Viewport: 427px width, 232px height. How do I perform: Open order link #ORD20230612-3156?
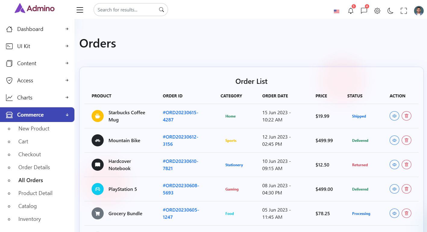click(x=180, y=140)
